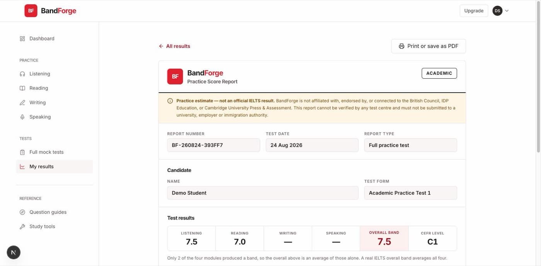Click the Candidate section heading
Screen dimensions: 541x266
pyautogui.click(x=179, y=170)
